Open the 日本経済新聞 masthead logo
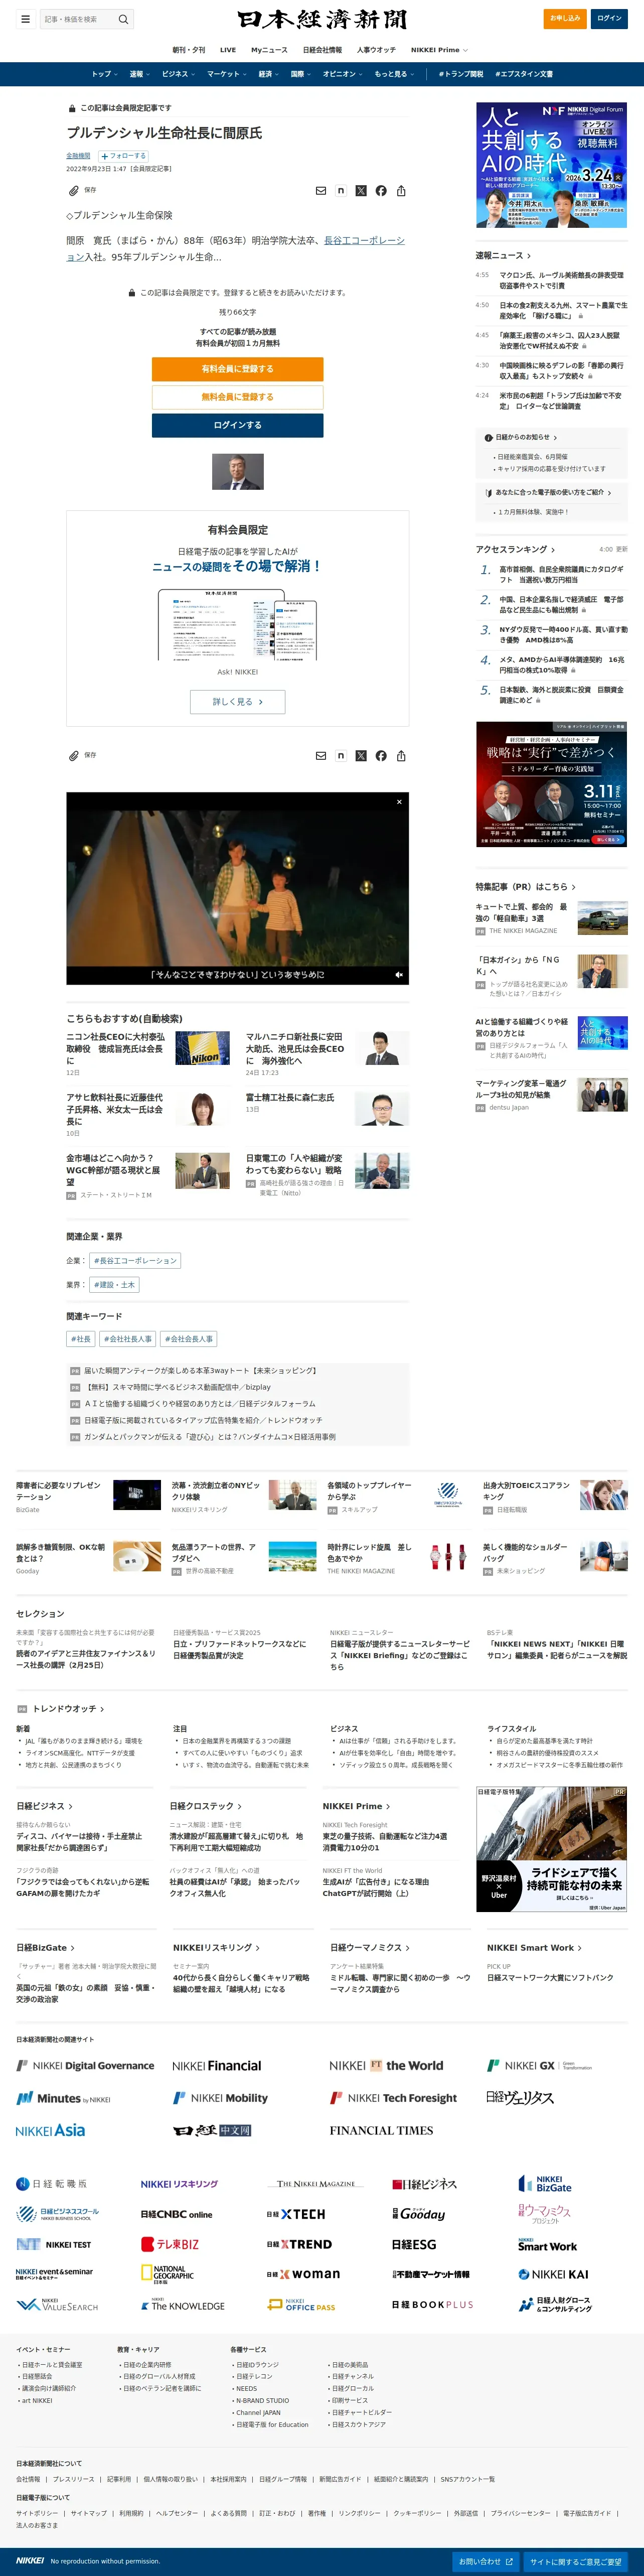Viewport: 644px width, 2576px height. (322, 19)
